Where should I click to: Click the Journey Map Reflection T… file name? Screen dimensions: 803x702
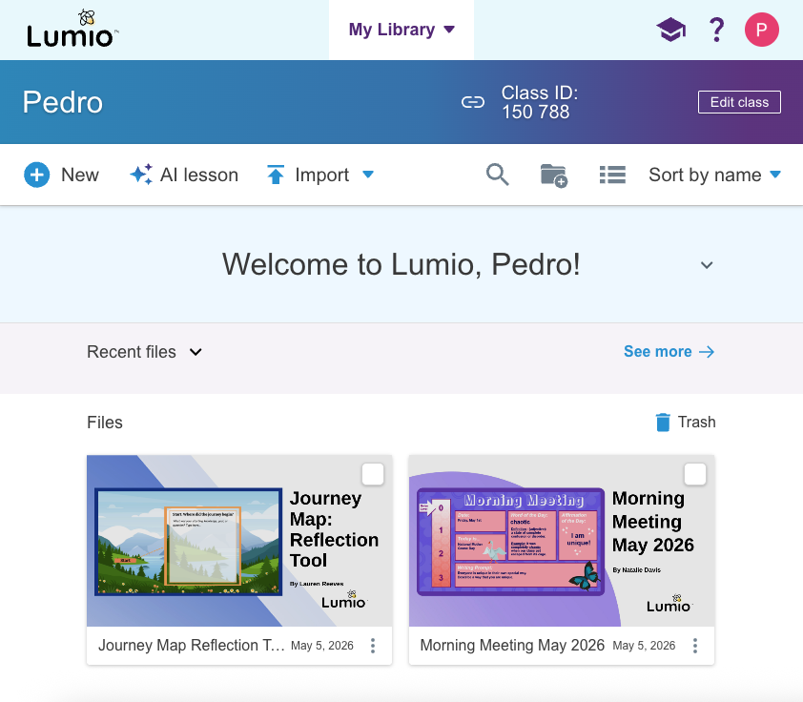tap(191, 645)
